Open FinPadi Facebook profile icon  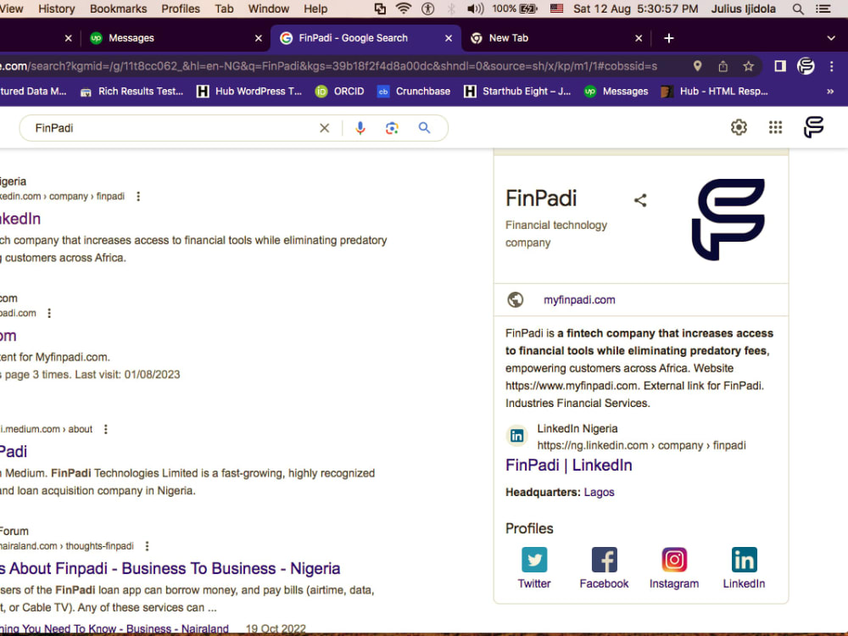click(x=604, y=560)
